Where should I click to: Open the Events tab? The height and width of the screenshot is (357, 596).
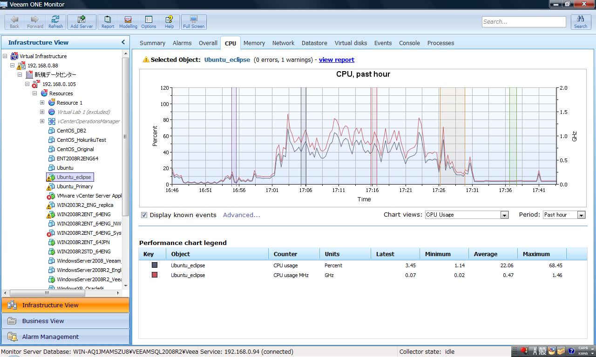[383, 43]
